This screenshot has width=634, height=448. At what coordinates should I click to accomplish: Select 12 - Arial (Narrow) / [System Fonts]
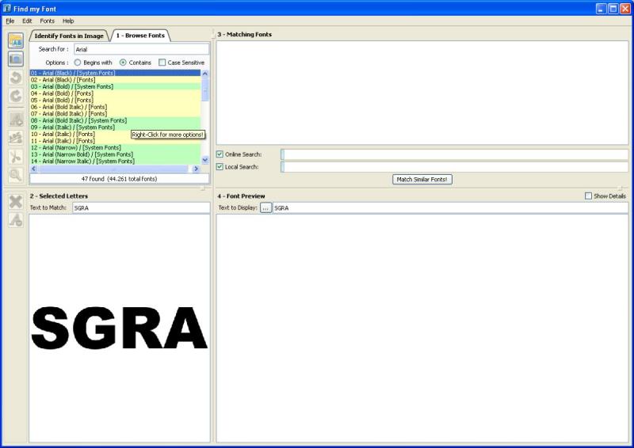point(115,148)
